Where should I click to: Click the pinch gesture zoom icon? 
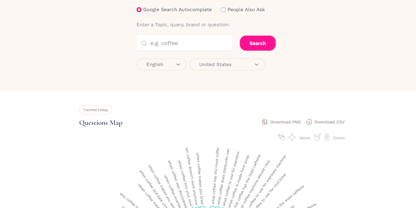(317, 137)
